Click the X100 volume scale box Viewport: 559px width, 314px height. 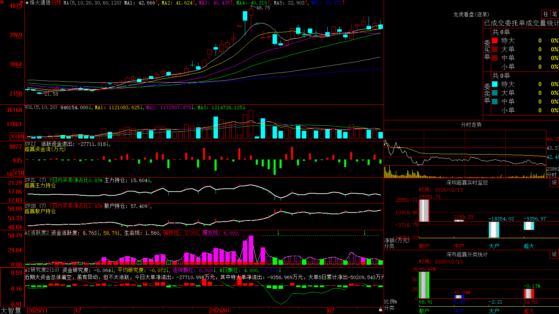click(17, 136)
